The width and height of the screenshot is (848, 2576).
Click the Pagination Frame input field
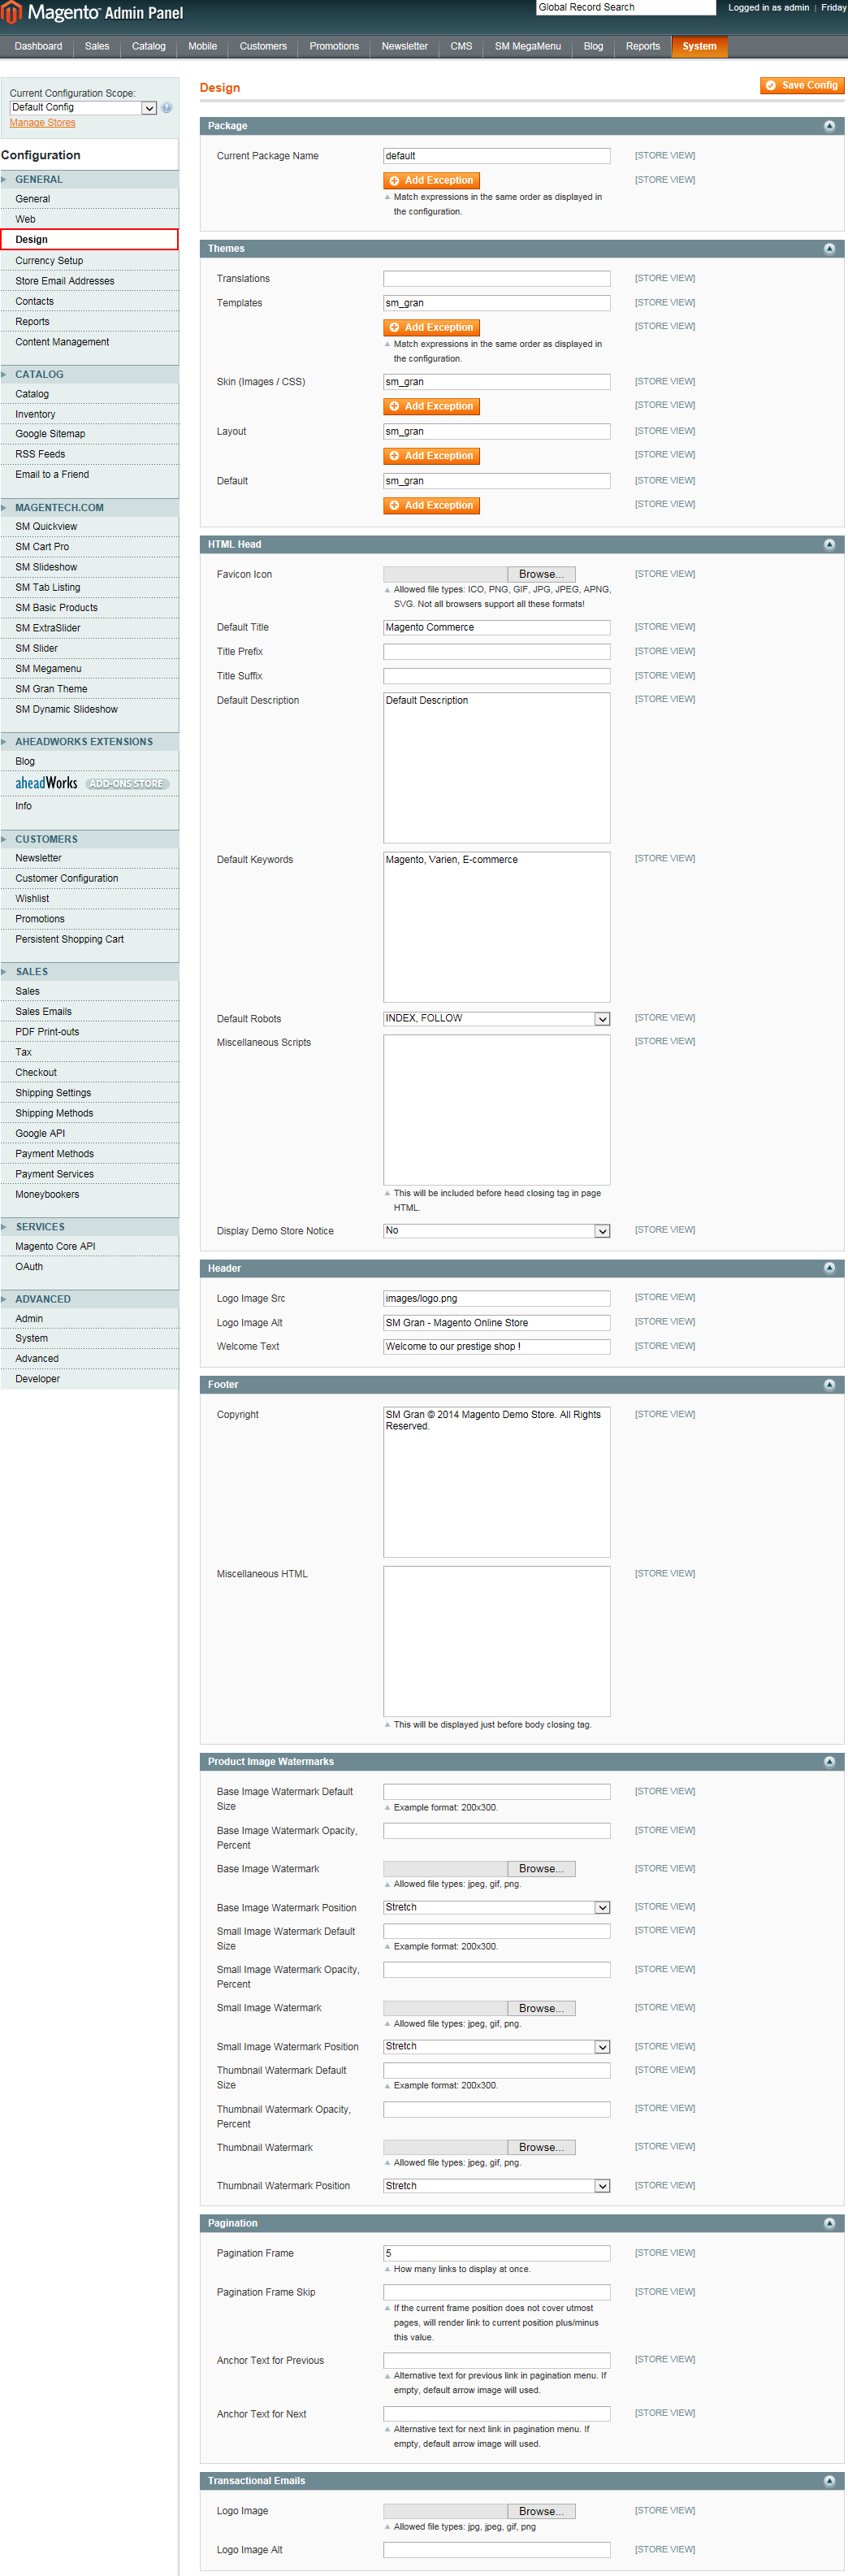point(497,2254)
